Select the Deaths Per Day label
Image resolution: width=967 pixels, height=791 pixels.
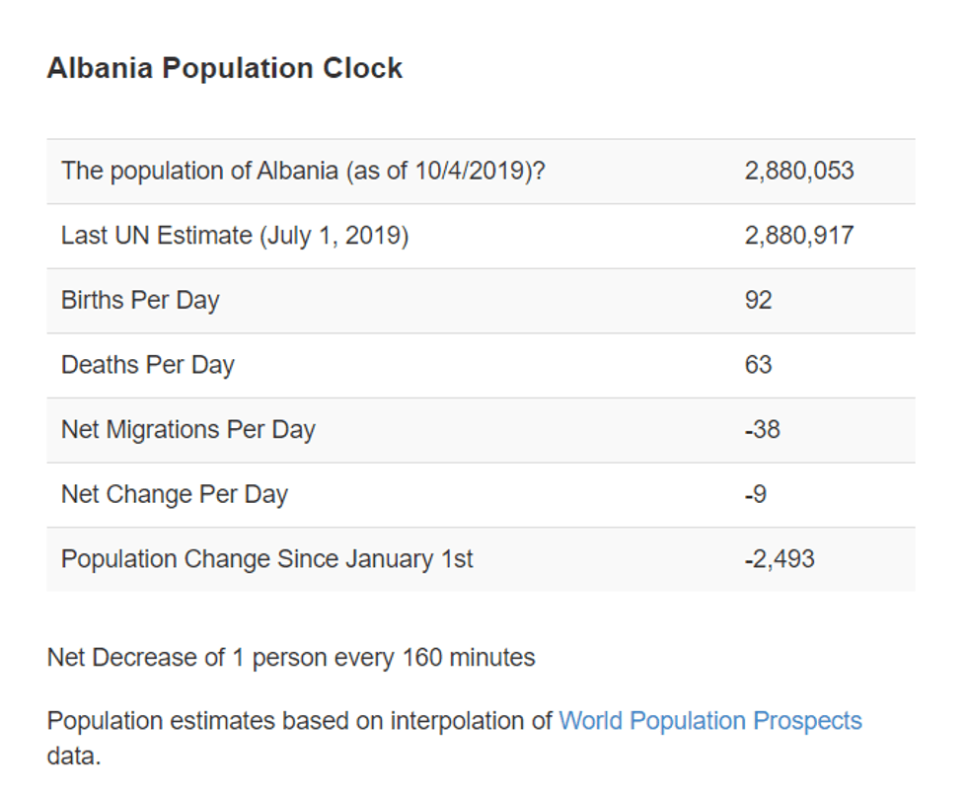(x=148, y=365)
